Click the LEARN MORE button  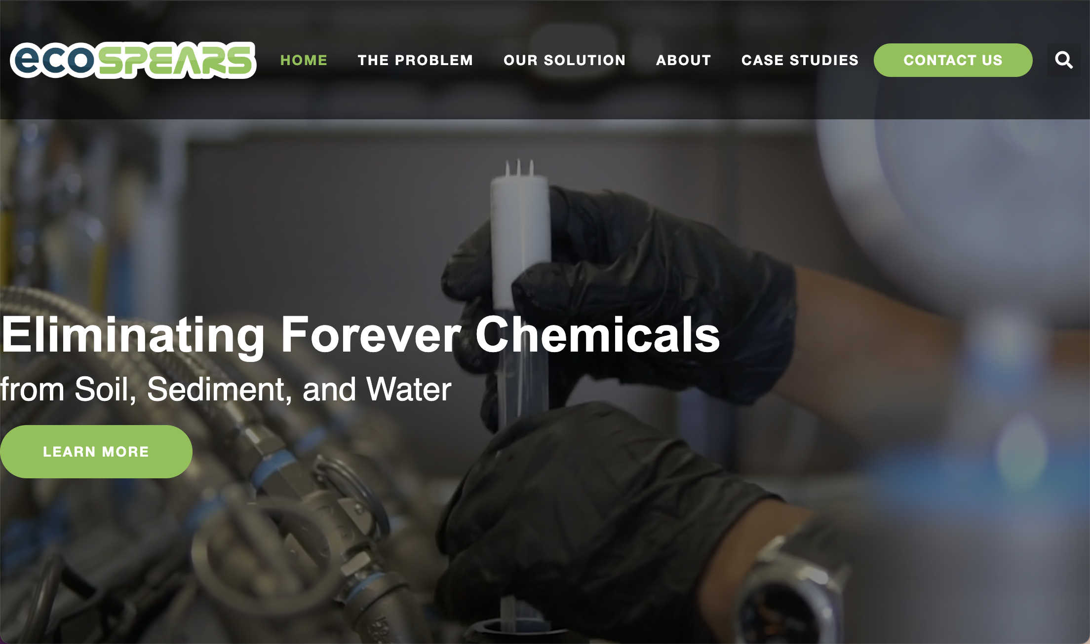coord(96,452)
